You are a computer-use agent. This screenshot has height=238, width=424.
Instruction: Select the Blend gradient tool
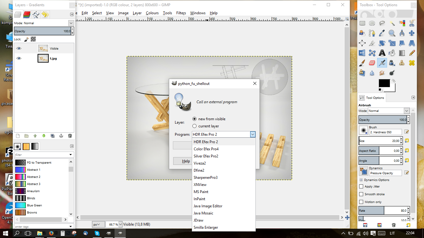pyautogui.click(x=402, y=53)
